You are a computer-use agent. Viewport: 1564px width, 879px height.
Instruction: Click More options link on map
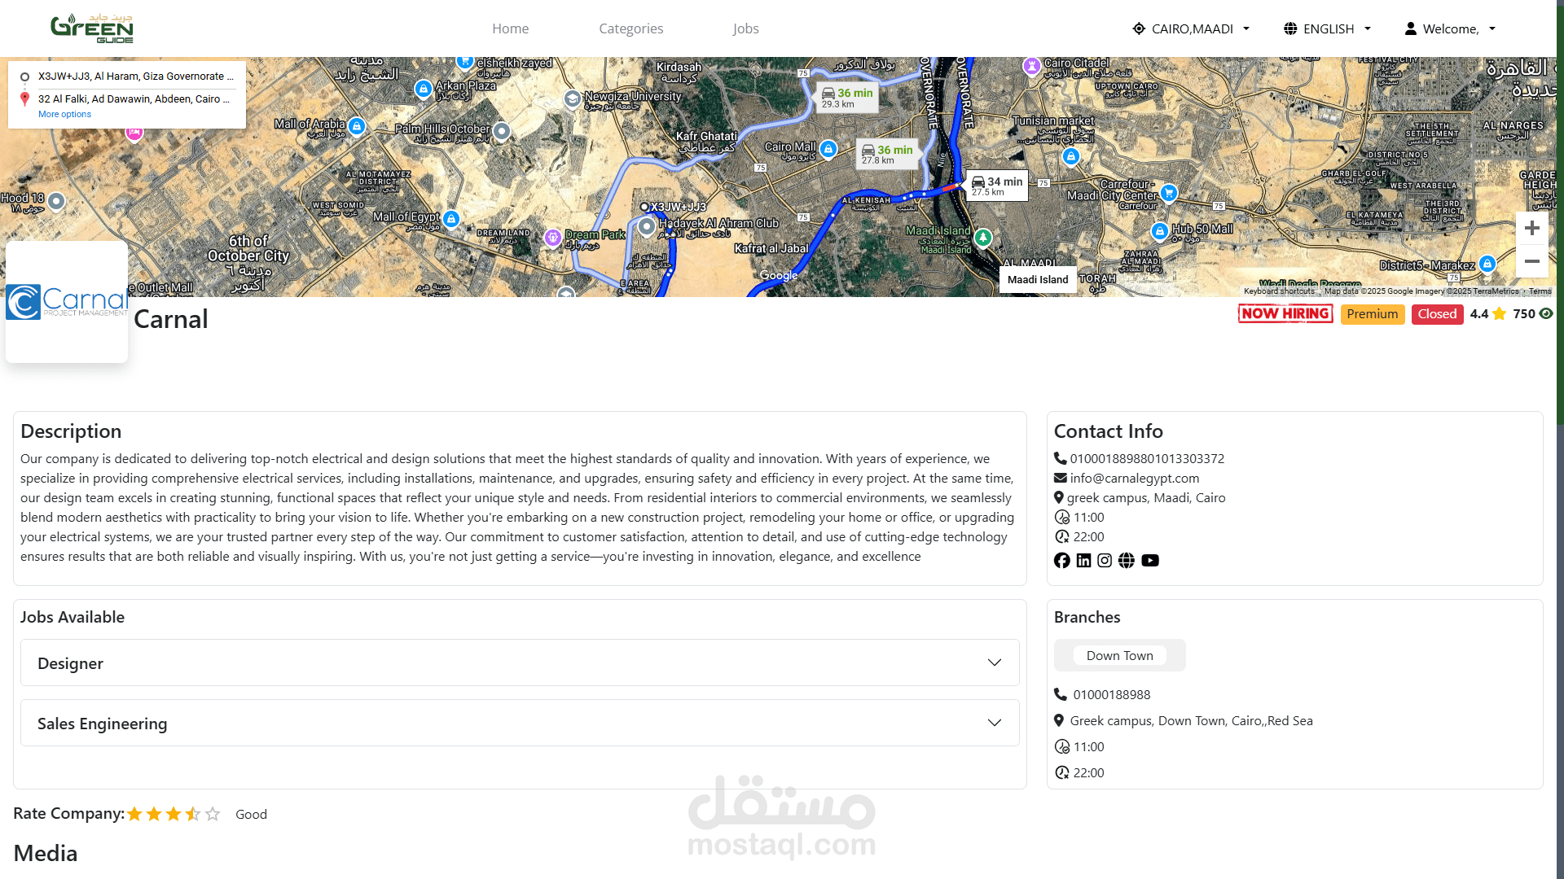(x=64, y=114)
